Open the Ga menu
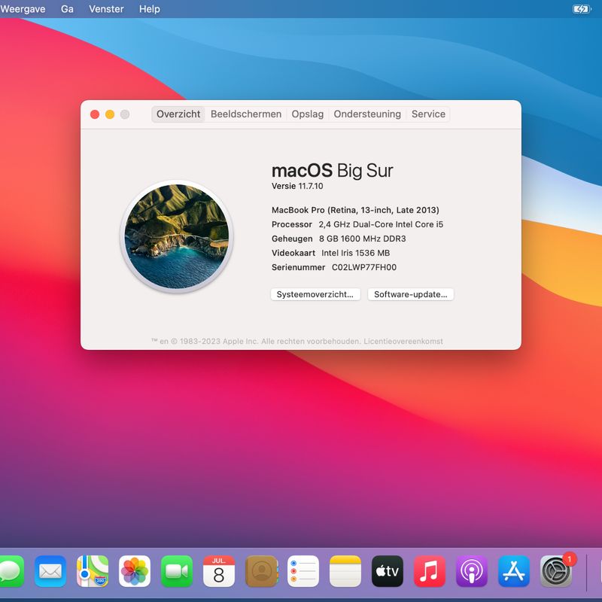The image size is (602, 602). click(67, 9)
